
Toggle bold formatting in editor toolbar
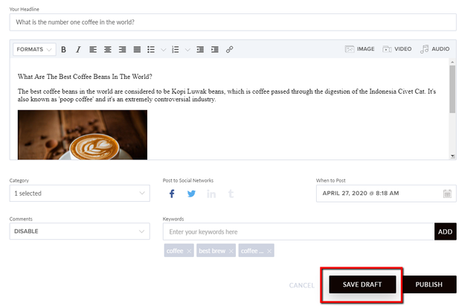click(x=63, y=49)
